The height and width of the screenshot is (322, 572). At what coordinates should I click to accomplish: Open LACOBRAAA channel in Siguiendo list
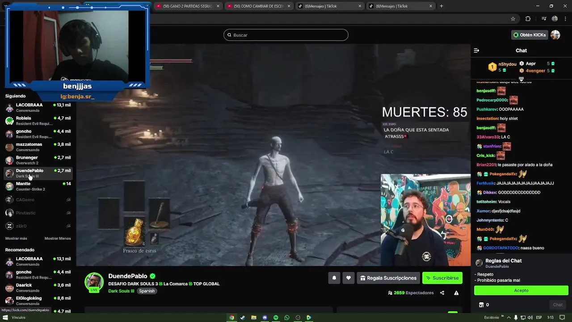[38, 108]
